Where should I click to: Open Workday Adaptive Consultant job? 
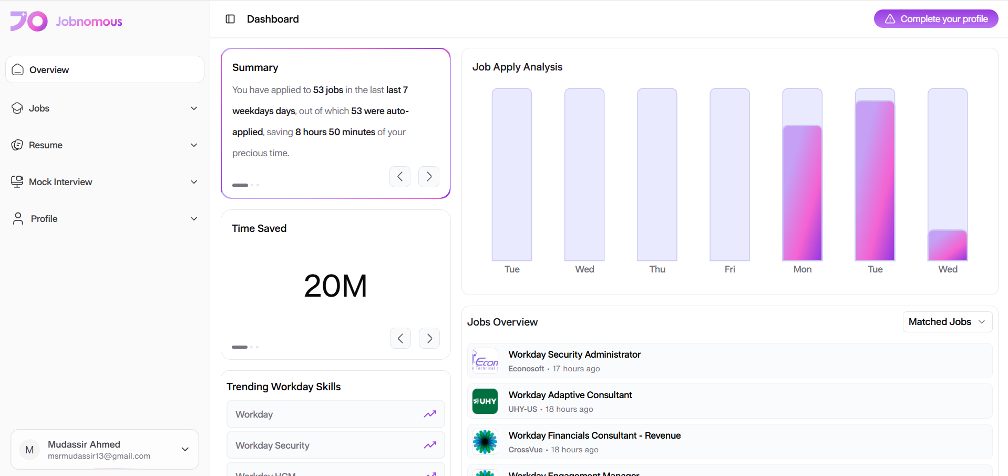[729, 401]
